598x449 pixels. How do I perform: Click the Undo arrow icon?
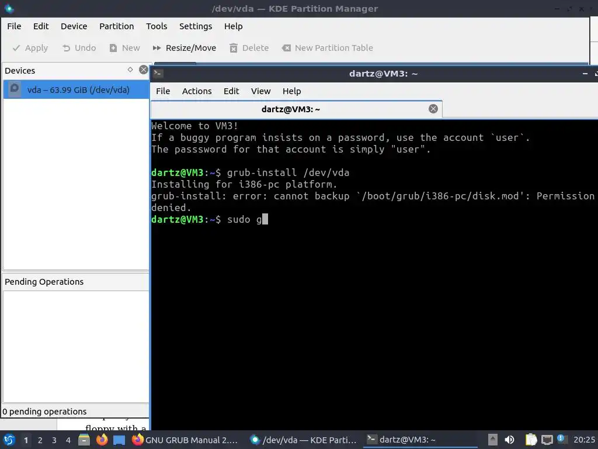(66, 48)
